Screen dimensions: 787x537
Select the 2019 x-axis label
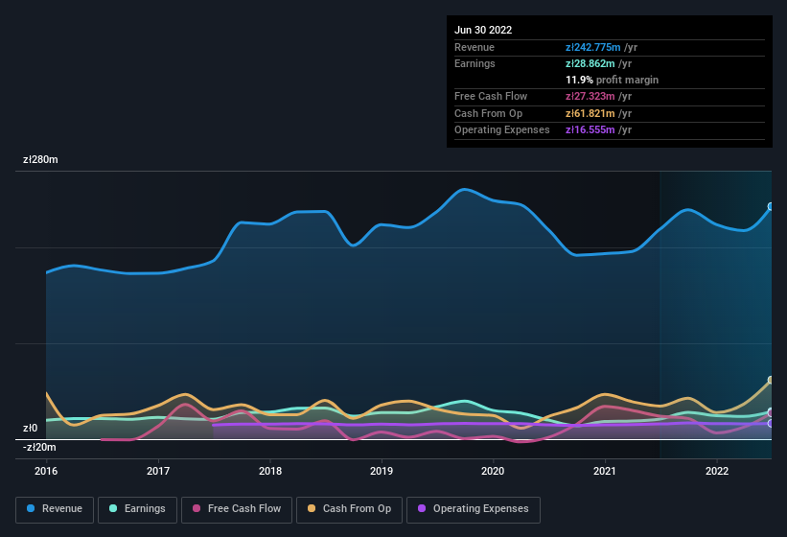[382, 471]
